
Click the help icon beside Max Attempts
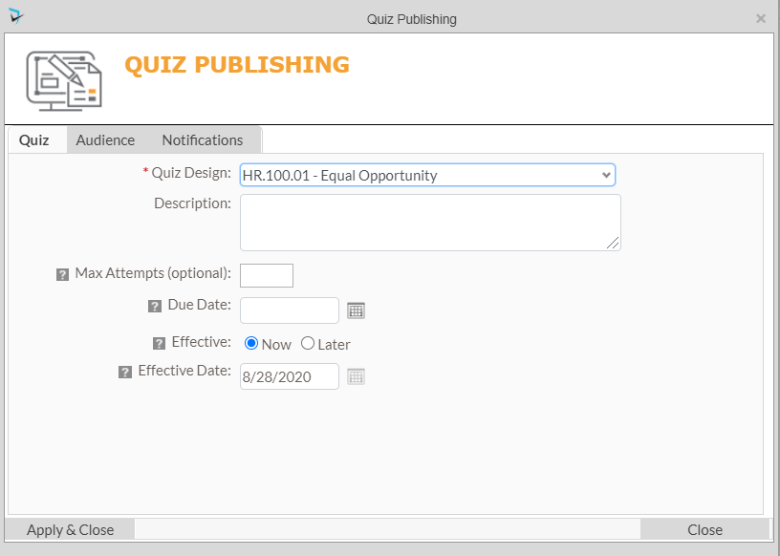(63, 274)
